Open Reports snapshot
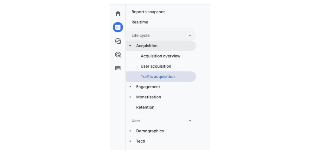The width and height of the screenshot is (320, 156). click(148, 12)
